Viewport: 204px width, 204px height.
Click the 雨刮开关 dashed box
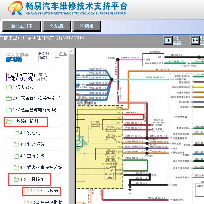point(158,127)
